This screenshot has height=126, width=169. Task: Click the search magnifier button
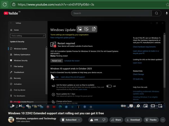pyautogui.click(x=156, y=13)
